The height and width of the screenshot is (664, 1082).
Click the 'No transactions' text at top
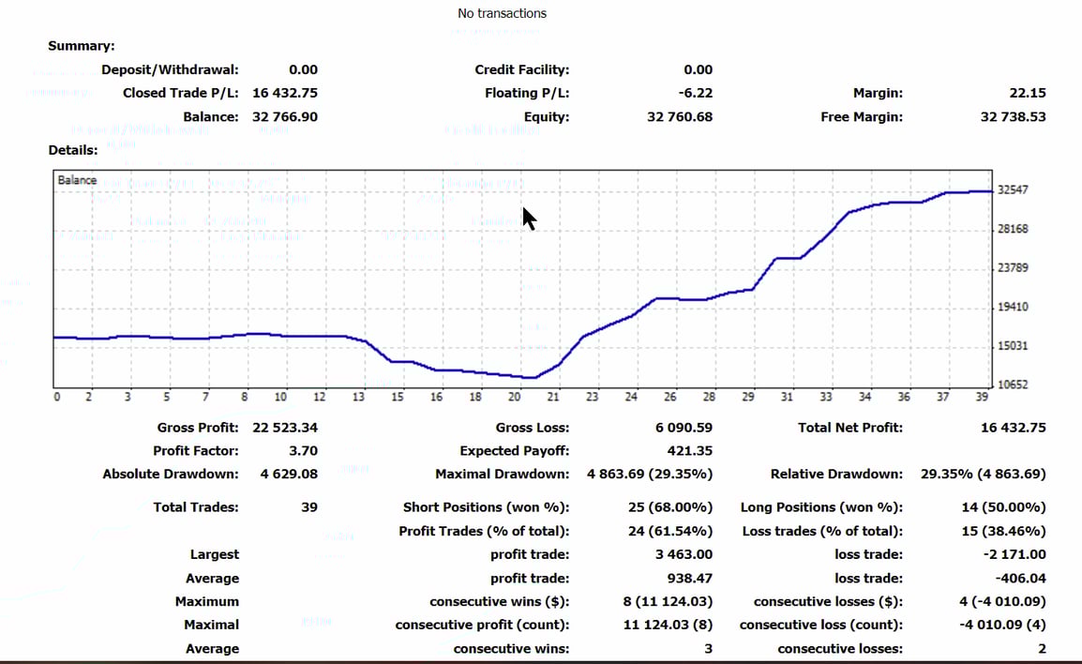pos(502,13)
